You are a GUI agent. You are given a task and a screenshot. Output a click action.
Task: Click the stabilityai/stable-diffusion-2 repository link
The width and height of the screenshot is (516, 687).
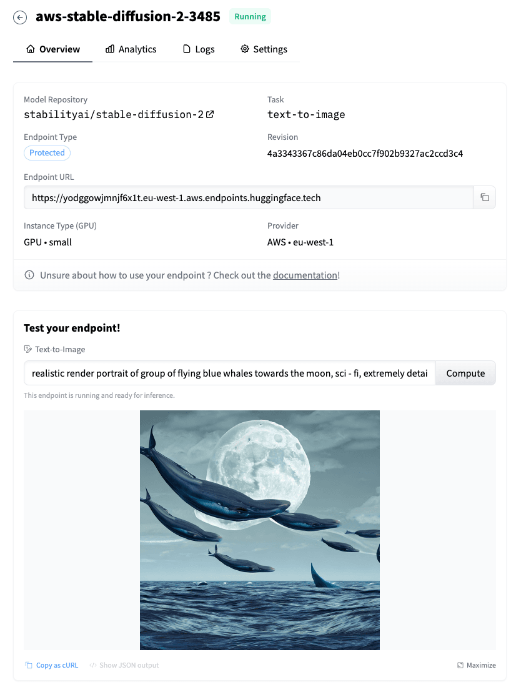click(x=114, y=115)
